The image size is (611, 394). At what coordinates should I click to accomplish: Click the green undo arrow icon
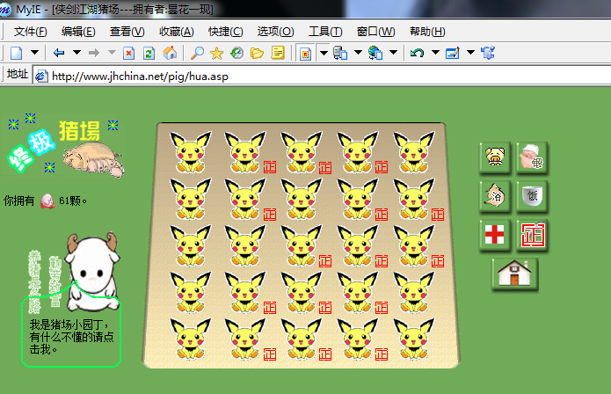click(x=418, y=53)
